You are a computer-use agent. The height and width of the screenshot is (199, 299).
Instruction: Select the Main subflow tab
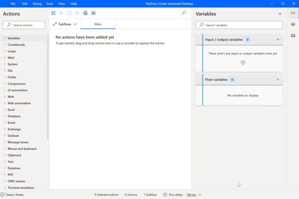[x=98, y=24]
